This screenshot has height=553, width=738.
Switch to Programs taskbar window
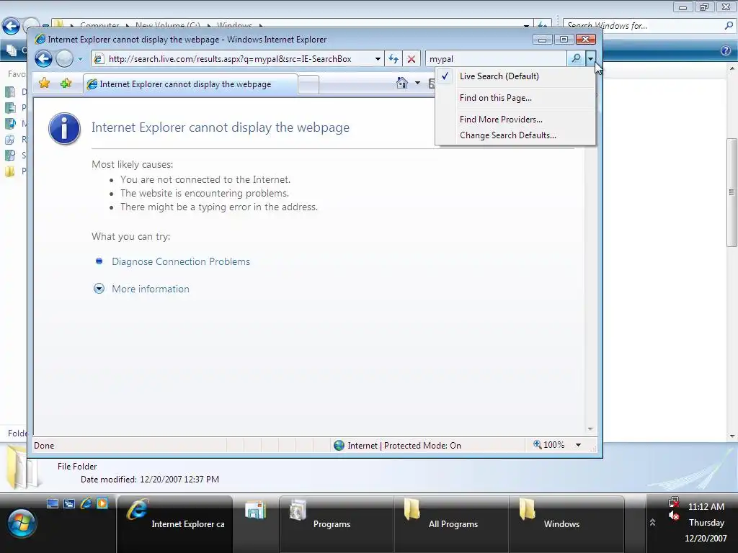coord(337,523)
